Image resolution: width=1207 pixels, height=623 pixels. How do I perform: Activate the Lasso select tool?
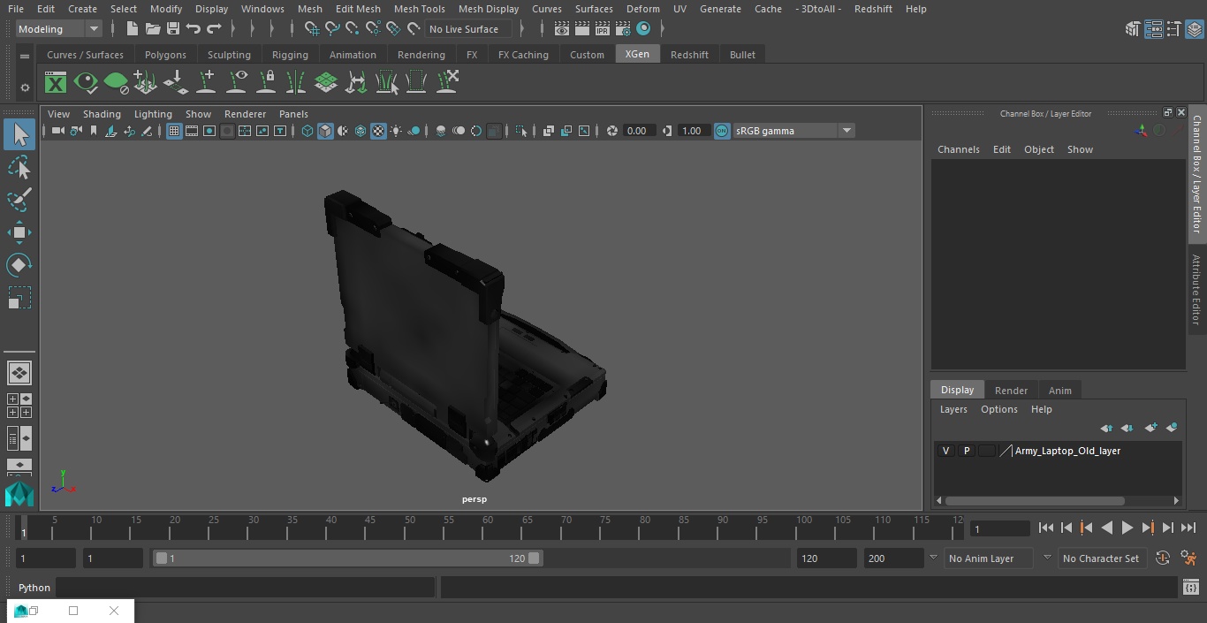pyautogui.click(x=19, y=168)
